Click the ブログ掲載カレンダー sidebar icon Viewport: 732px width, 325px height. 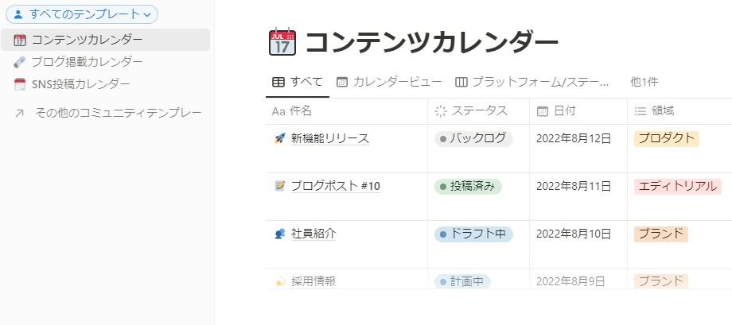point(20,62)
